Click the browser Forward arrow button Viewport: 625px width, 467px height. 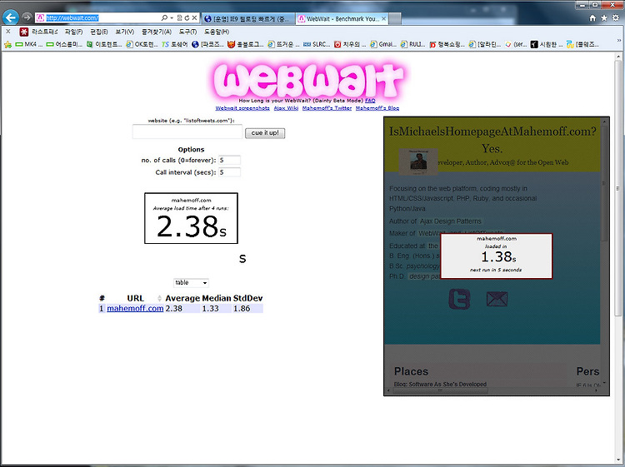coord(27,17)
